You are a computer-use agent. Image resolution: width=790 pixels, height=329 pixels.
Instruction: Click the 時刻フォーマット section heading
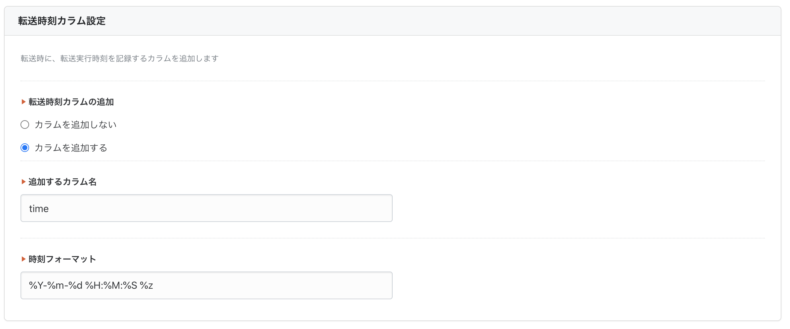(62, 259)
